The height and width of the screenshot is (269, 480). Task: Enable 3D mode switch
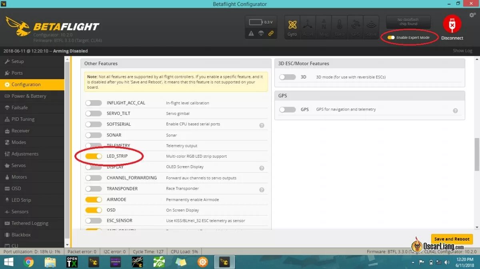(x=288, y=77)
